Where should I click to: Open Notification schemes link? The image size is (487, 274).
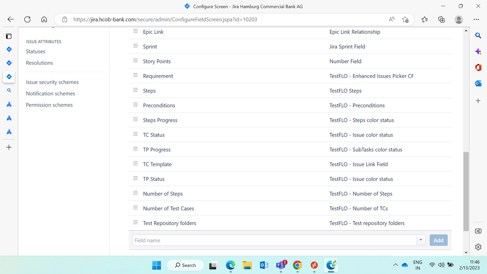[x=50, y=94]
